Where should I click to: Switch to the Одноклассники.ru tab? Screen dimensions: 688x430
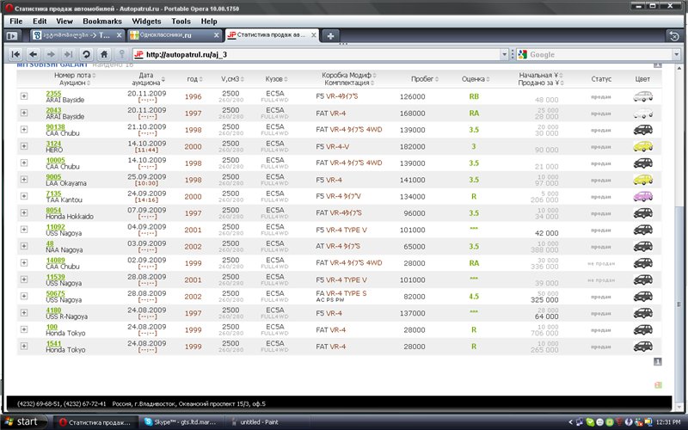click(x=175, y=35)
